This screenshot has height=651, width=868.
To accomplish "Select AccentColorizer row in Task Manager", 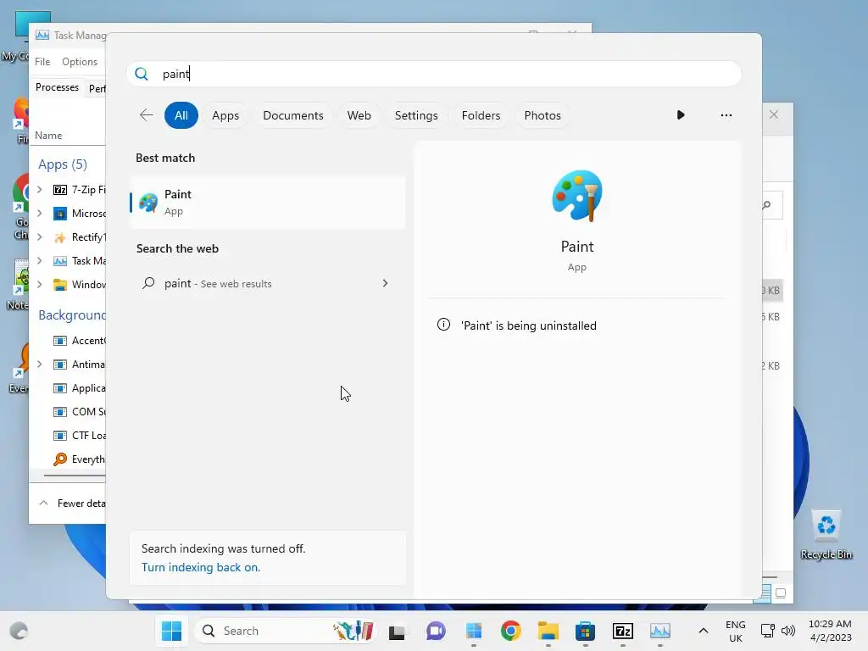I will (x=70, y=341).
